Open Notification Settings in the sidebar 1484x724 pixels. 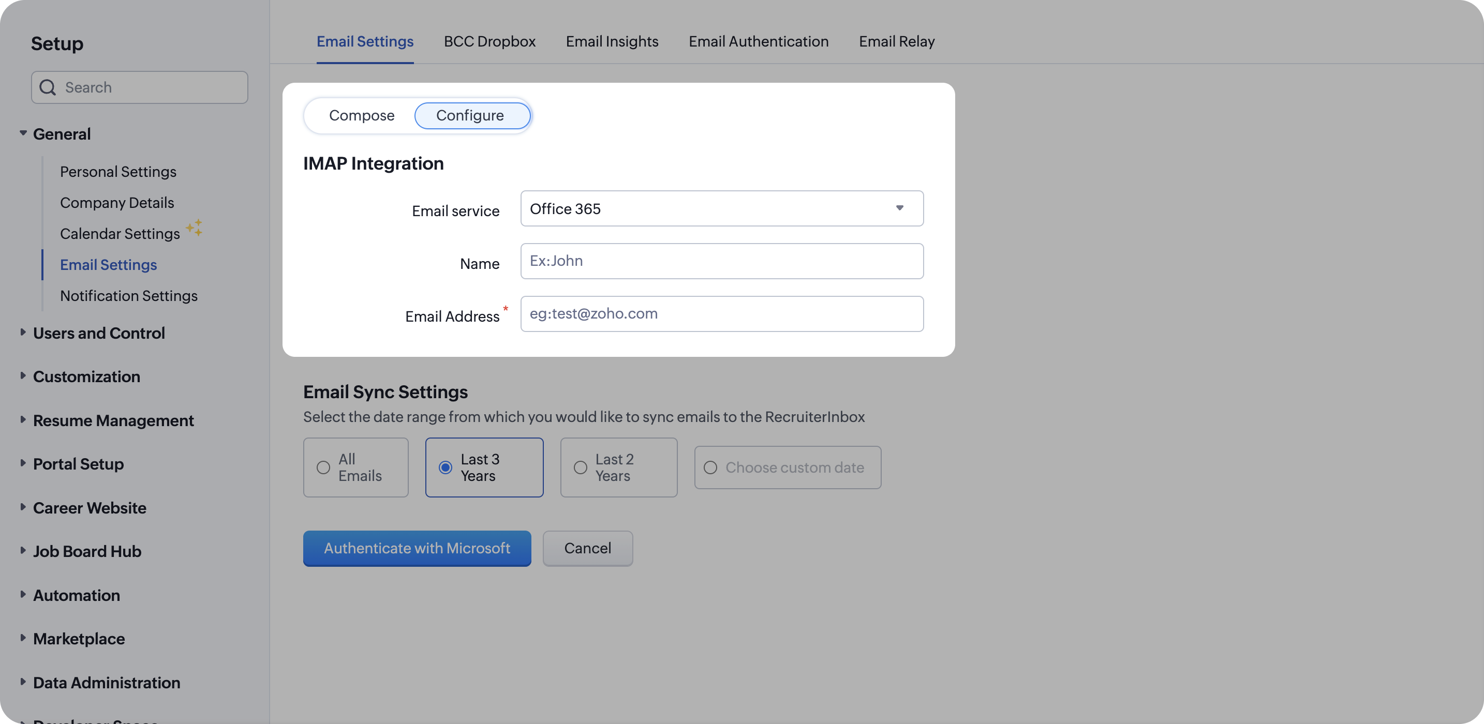tap(128, 295)
